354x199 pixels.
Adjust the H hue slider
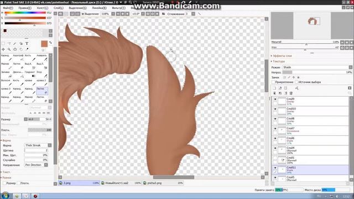pos(25,13)
